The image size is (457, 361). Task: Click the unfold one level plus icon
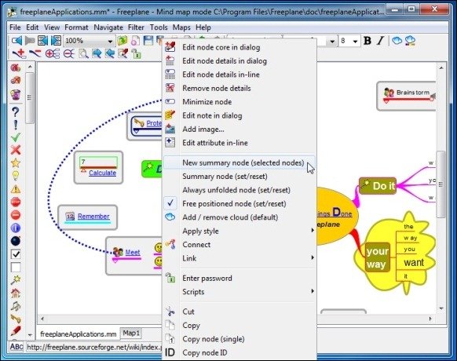coord(53,54)
